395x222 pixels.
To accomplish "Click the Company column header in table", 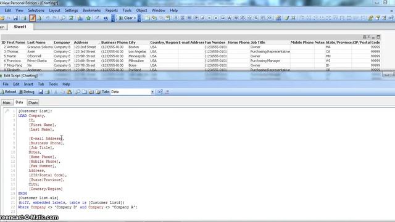I will [62, 43].
